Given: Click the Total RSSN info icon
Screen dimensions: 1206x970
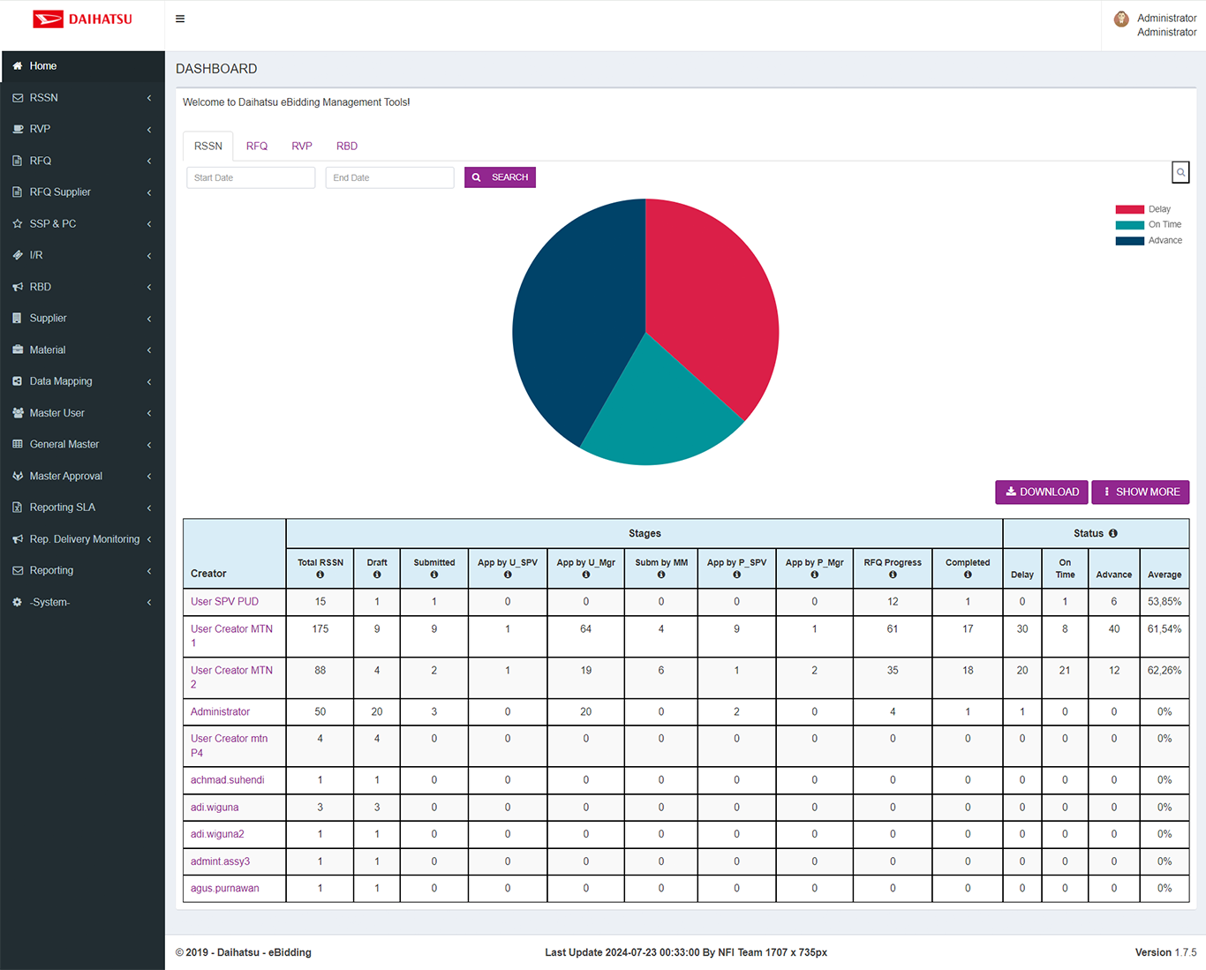Looking at the screenshot, I should 320,575.
